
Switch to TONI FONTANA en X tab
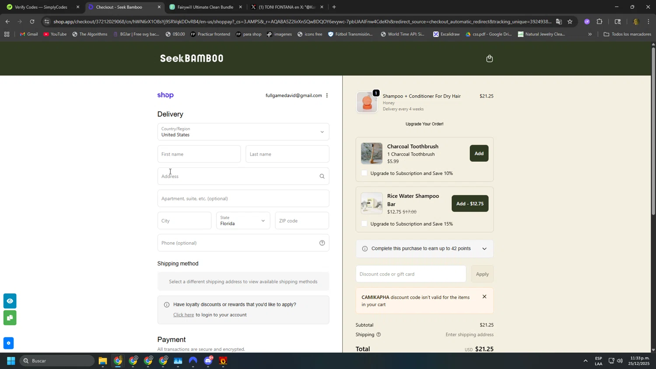pos(287,7)
